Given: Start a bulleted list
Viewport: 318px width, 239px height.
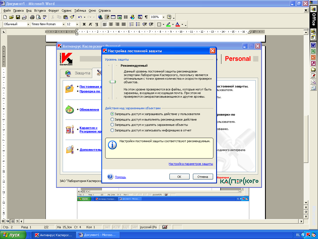Looking at the screenshot, I should [138, 24].
